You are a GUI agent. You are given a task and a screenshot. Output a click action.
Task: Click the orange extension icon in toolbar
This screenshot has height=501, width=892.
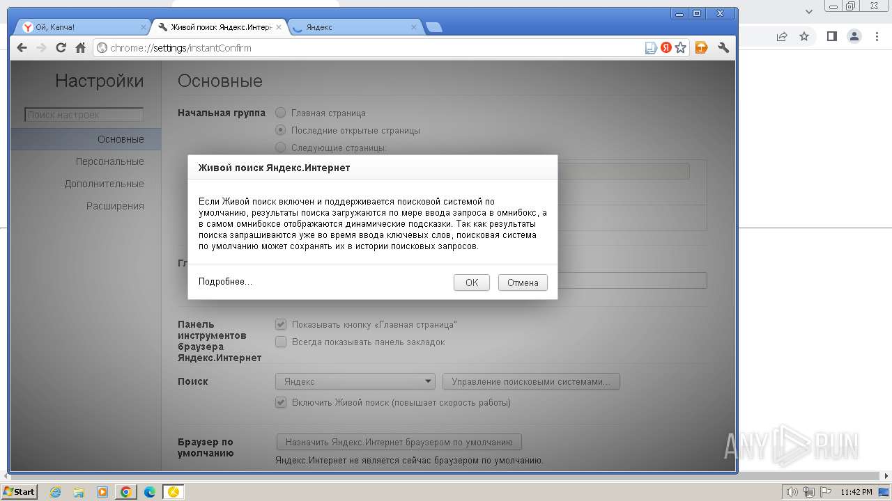702,48
